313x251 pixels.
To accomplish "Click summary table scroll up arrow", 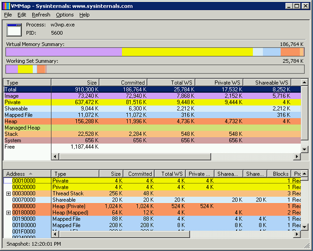I will (304, 83).
